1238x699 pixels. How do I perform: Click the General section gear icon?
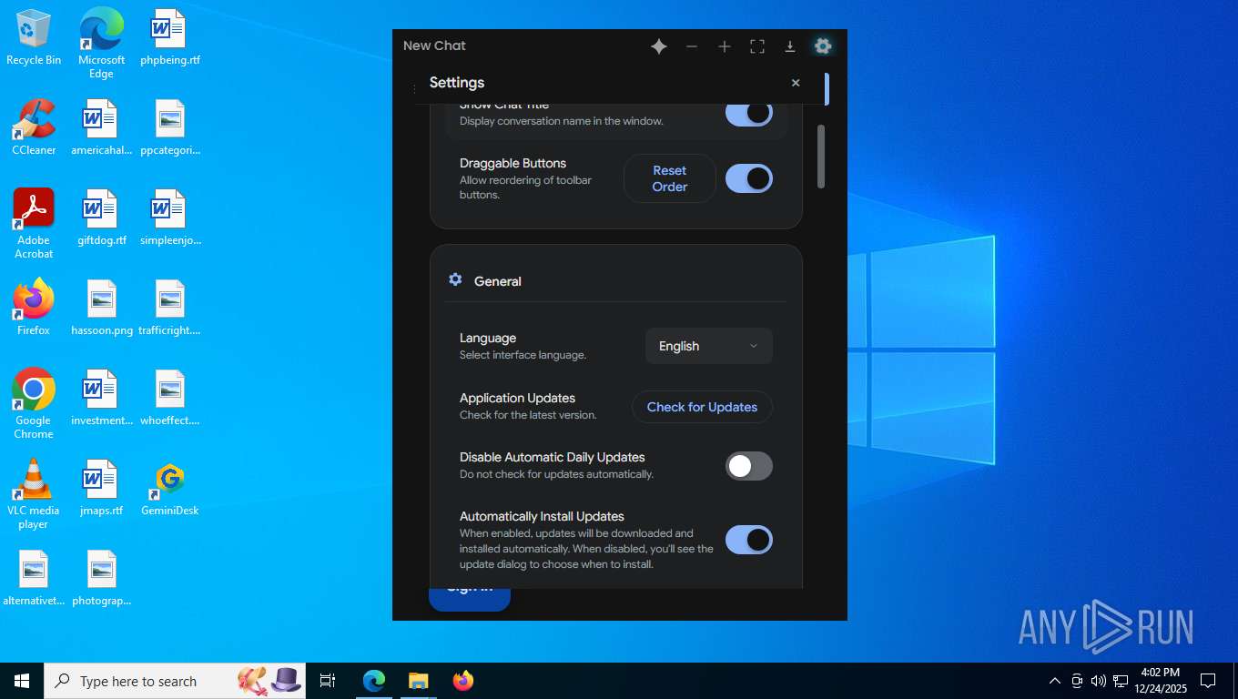[455, 279]
